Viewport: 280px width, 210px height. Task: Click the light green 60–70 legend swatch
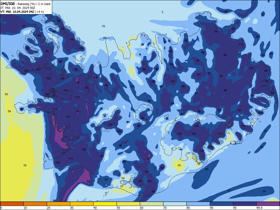(x=151, y=204)
